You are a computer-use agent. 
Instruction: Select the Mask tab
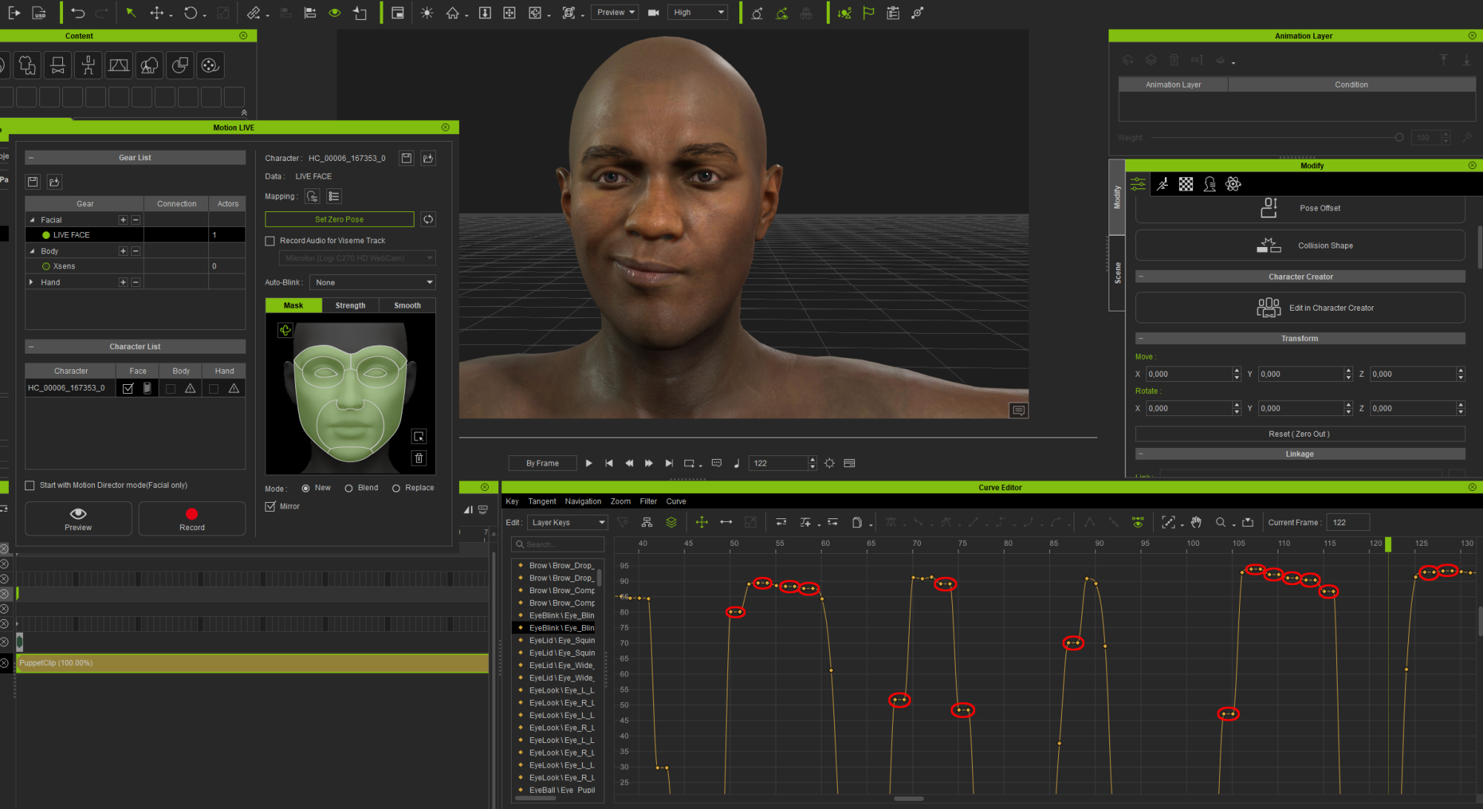(x=293, y=306)
